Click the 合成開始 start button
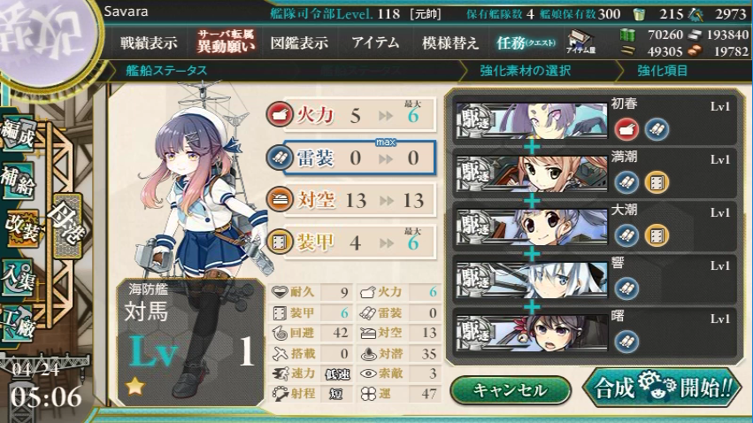This screenshot has height=423, width=753. click(662, 388)
